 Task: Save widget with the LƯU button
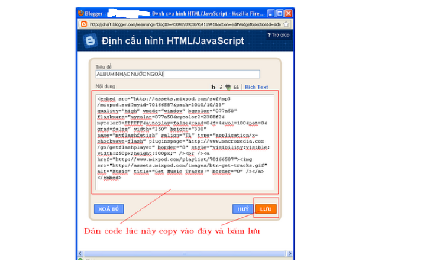(x=266, y=209)
